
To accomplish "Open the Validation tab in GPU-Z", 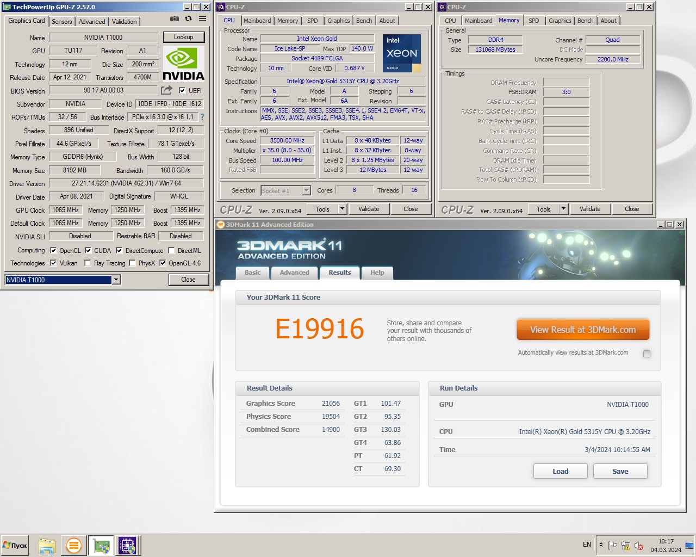I will point(125,22).
